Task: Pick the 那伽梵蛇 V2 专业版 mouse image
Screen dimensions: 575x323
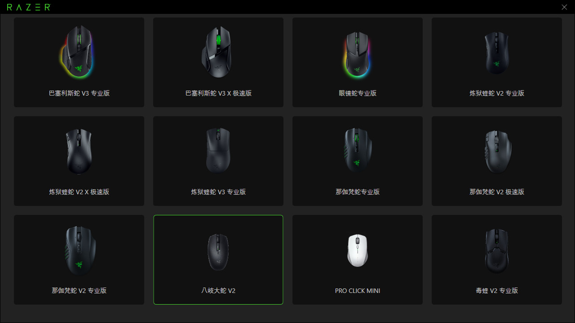Action: pos(80,250)
